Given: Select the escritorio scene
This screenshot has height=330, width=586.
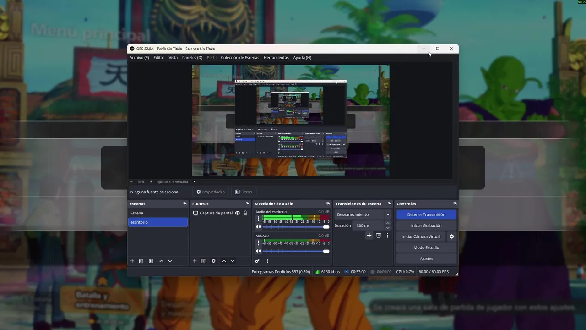Looking at the screenshot, I should point(158,222).
